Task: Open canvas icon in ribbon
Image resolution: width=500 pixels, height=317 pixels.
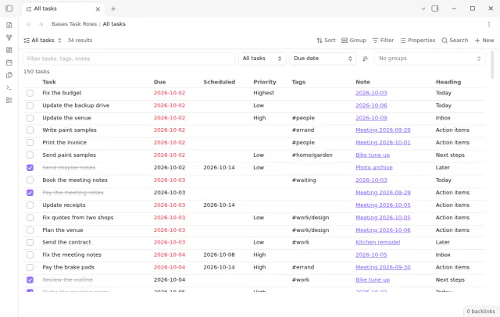Action: coord(9,50)
